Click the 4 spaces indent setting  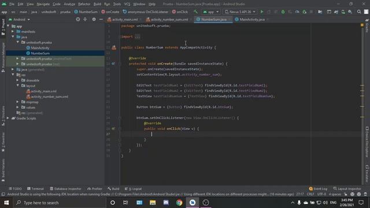coord(335,194)
